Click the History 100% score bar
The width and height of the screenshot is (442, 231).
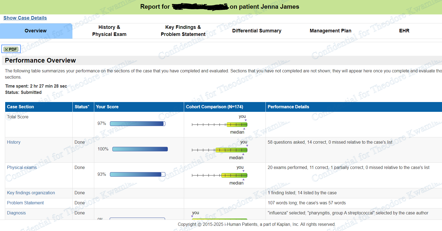point(140,149)
